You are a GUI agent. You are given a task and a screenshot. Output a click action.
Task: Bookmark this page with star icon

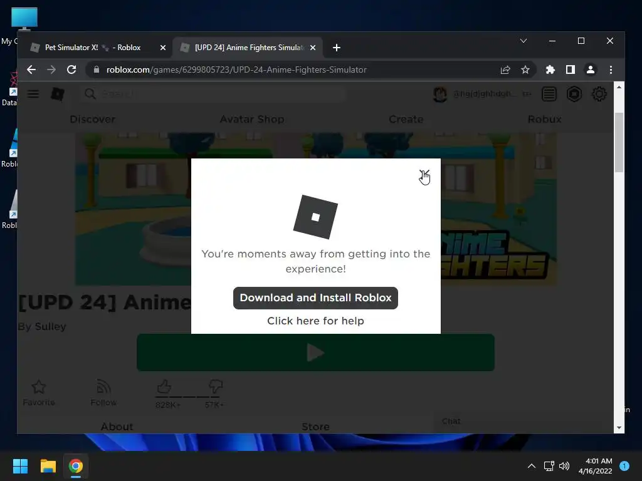pos(525,70)
